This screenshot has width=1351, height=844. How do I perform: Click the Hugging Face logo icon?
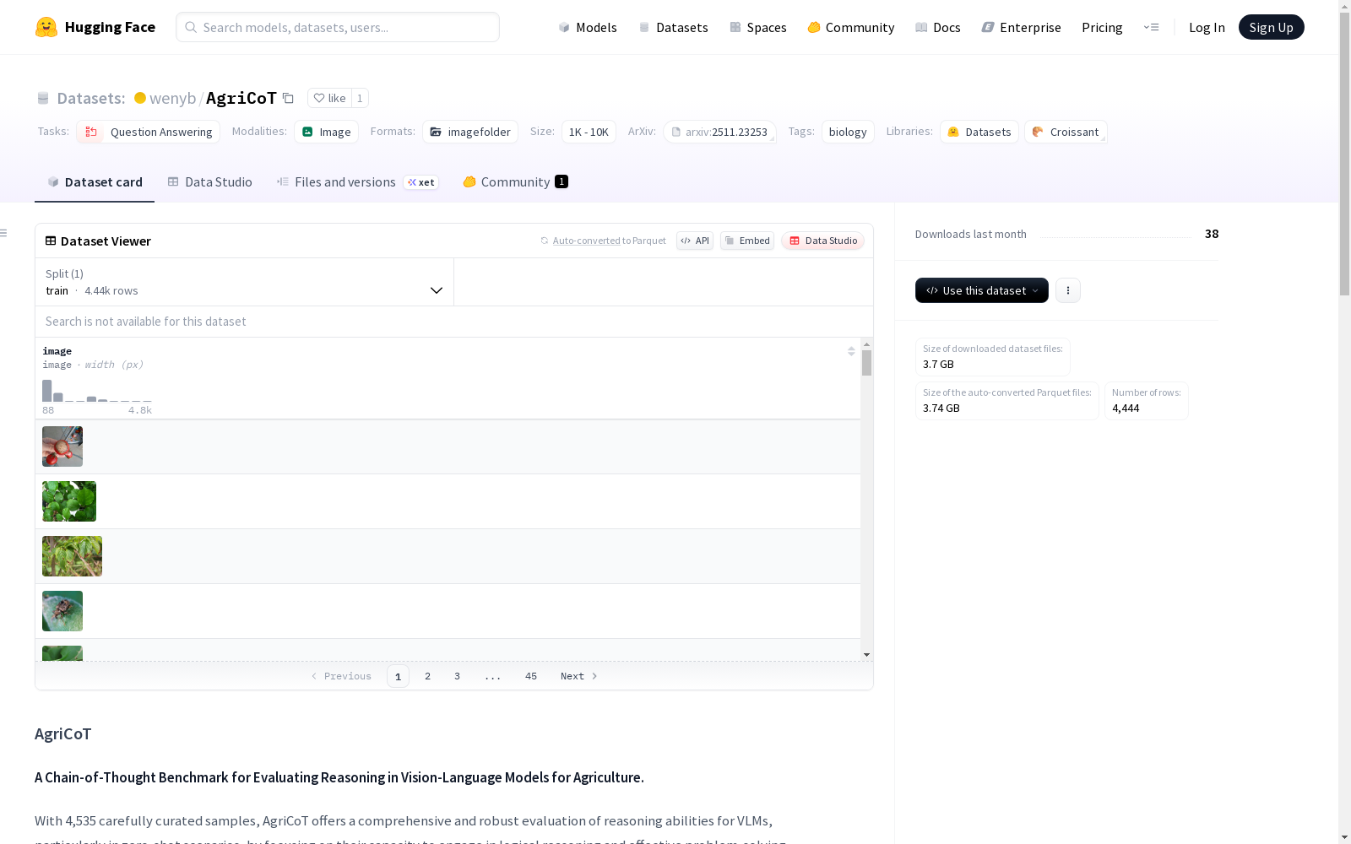[46, 27]
